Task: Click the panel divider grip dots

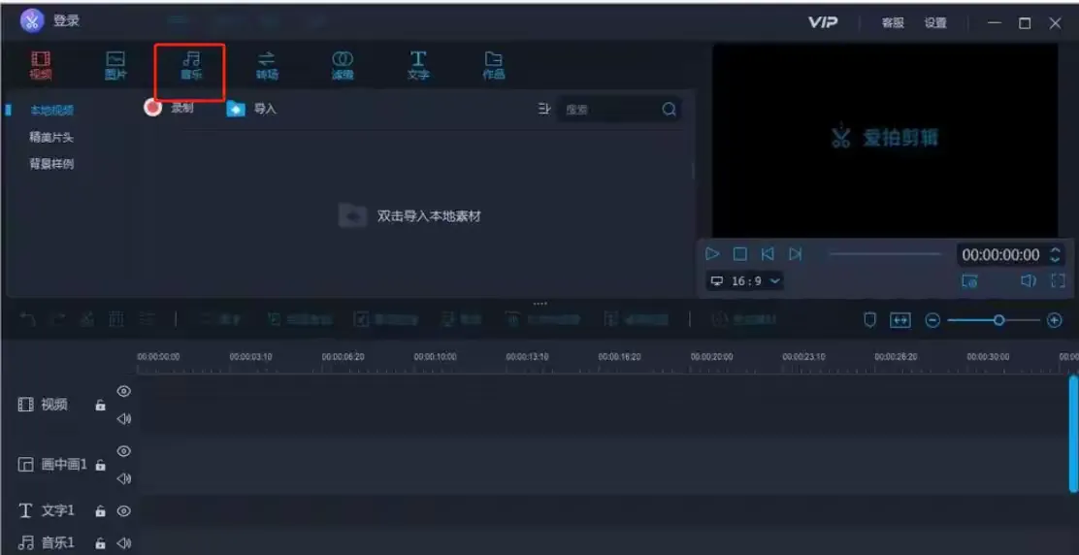Action: (x=540, y=304)
